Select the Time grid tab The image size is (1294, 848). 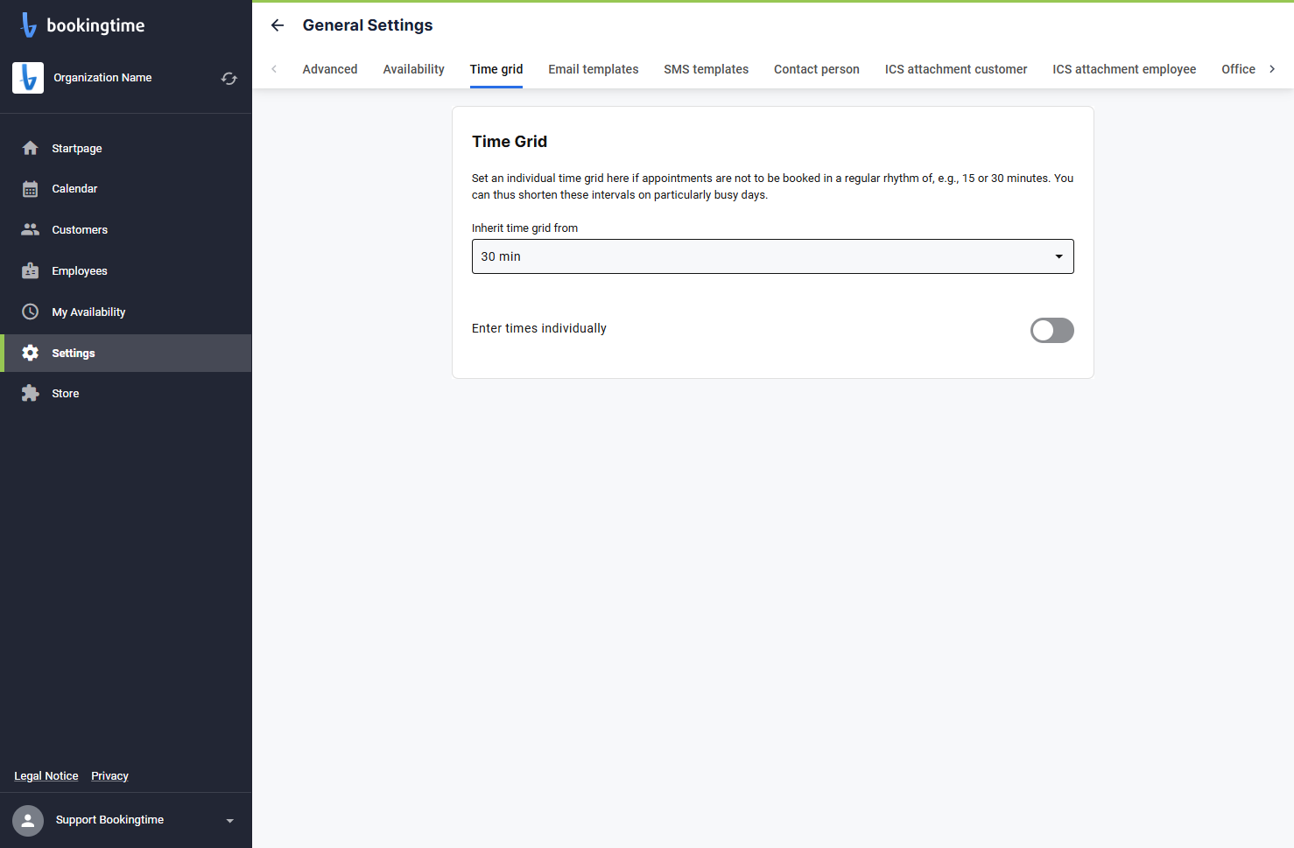point(496,69)
